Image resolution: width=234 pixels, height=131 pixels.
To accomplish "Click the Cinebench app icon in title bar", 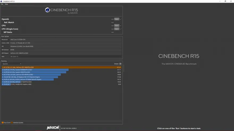I will click(x=1, y=1).
